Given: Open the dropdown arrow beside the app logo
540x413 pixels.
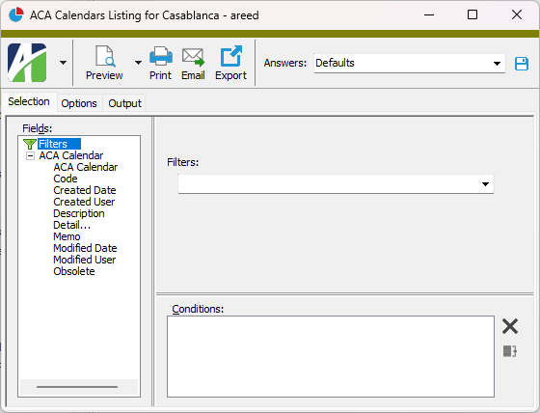Looking at the screenshot, I should point(63,63).
